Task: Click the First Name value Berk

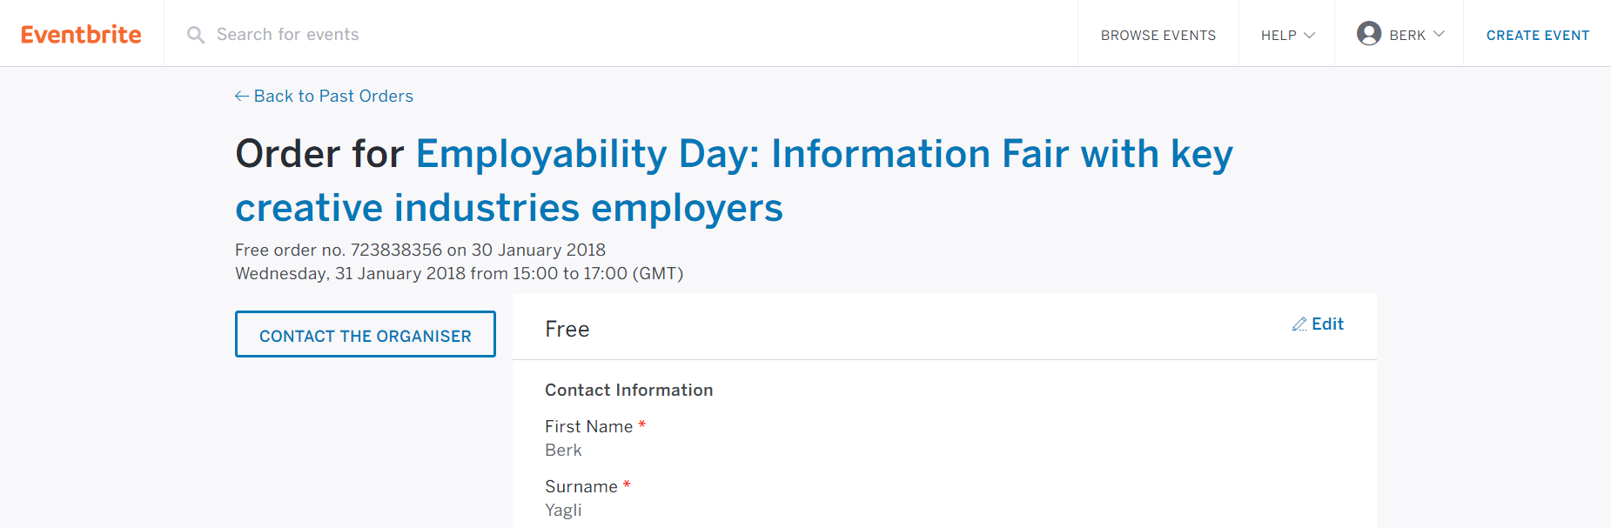Action: [563, 451]
